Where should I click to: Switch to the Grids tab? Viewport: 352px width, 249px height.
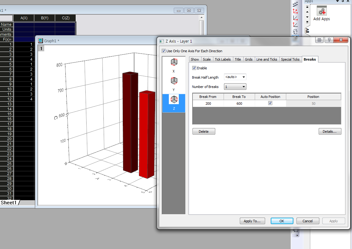click(x=249, y=59)
